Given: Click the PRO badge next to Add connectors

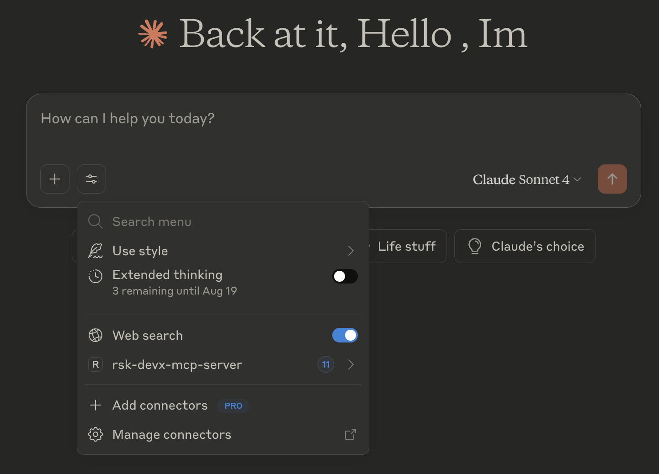Looking at the screenshot, I should (x=233, y=406).
